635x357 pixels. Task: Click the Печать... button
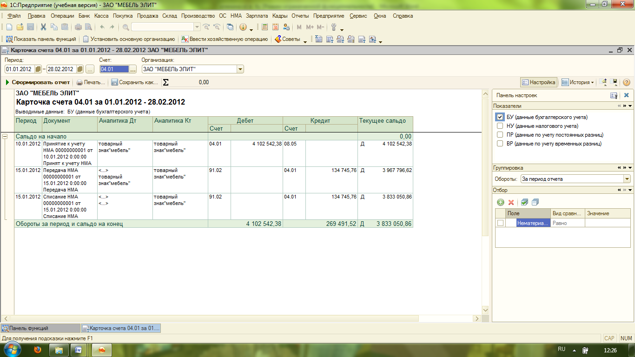(91, 82)
